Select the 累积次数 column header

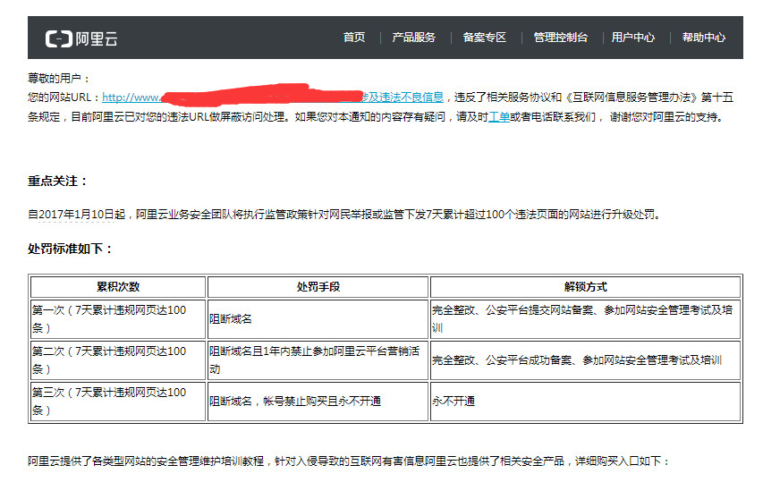point(118,287)
